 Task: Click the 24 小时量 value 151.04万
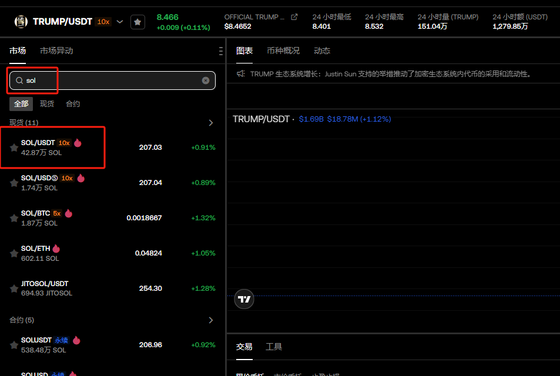[432, 26]
